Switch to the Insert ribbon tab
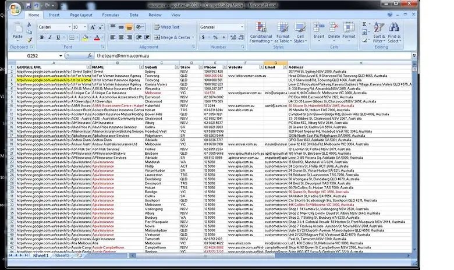Screen dimensions: 454x270 (x=54, y=15)
